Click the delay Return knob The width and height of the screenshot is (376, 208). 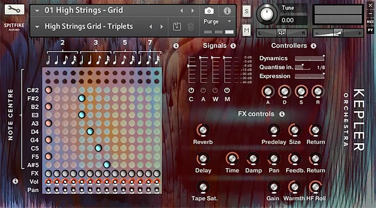(315, 159)
